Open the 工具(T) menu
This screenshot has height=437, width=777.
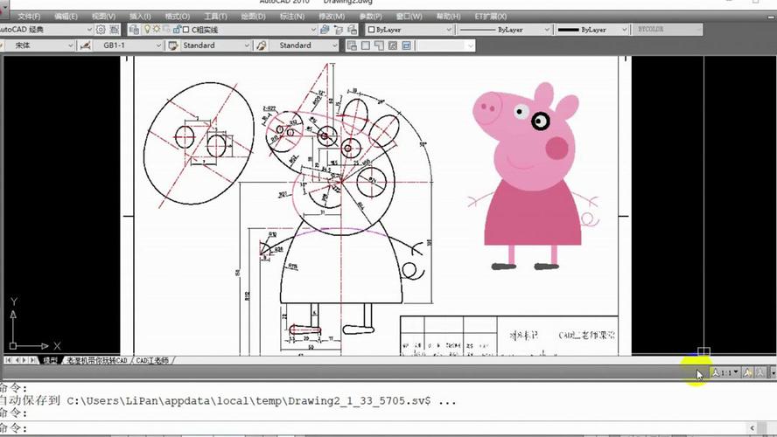(x=215, y=17)
